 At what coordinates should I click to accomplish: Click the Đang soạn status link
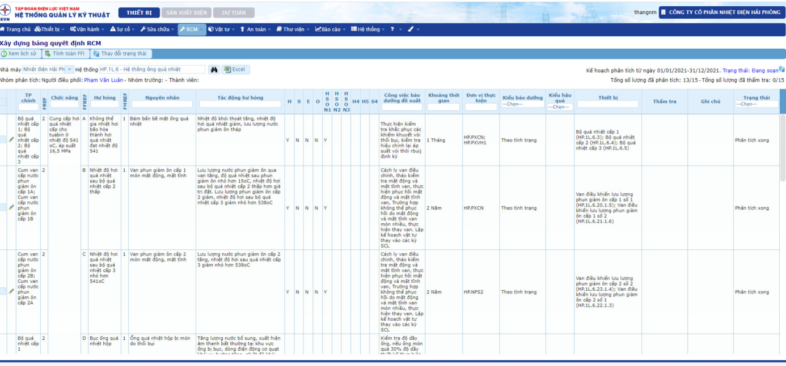click(x=765, y=70)
